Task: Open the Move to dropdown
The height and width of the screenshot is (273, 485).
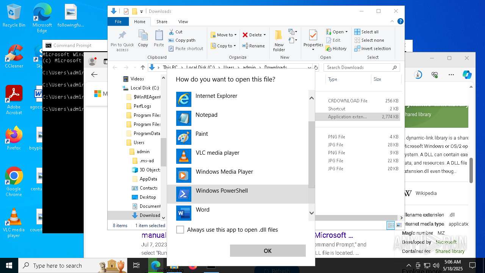Action: [224, 35]
